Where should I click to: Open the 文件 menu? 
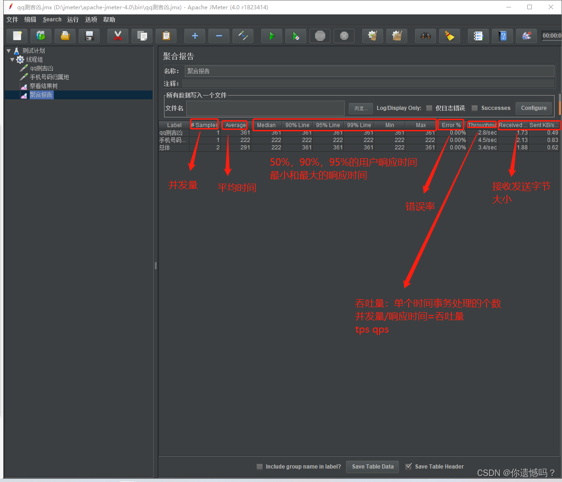pos(13,19)
